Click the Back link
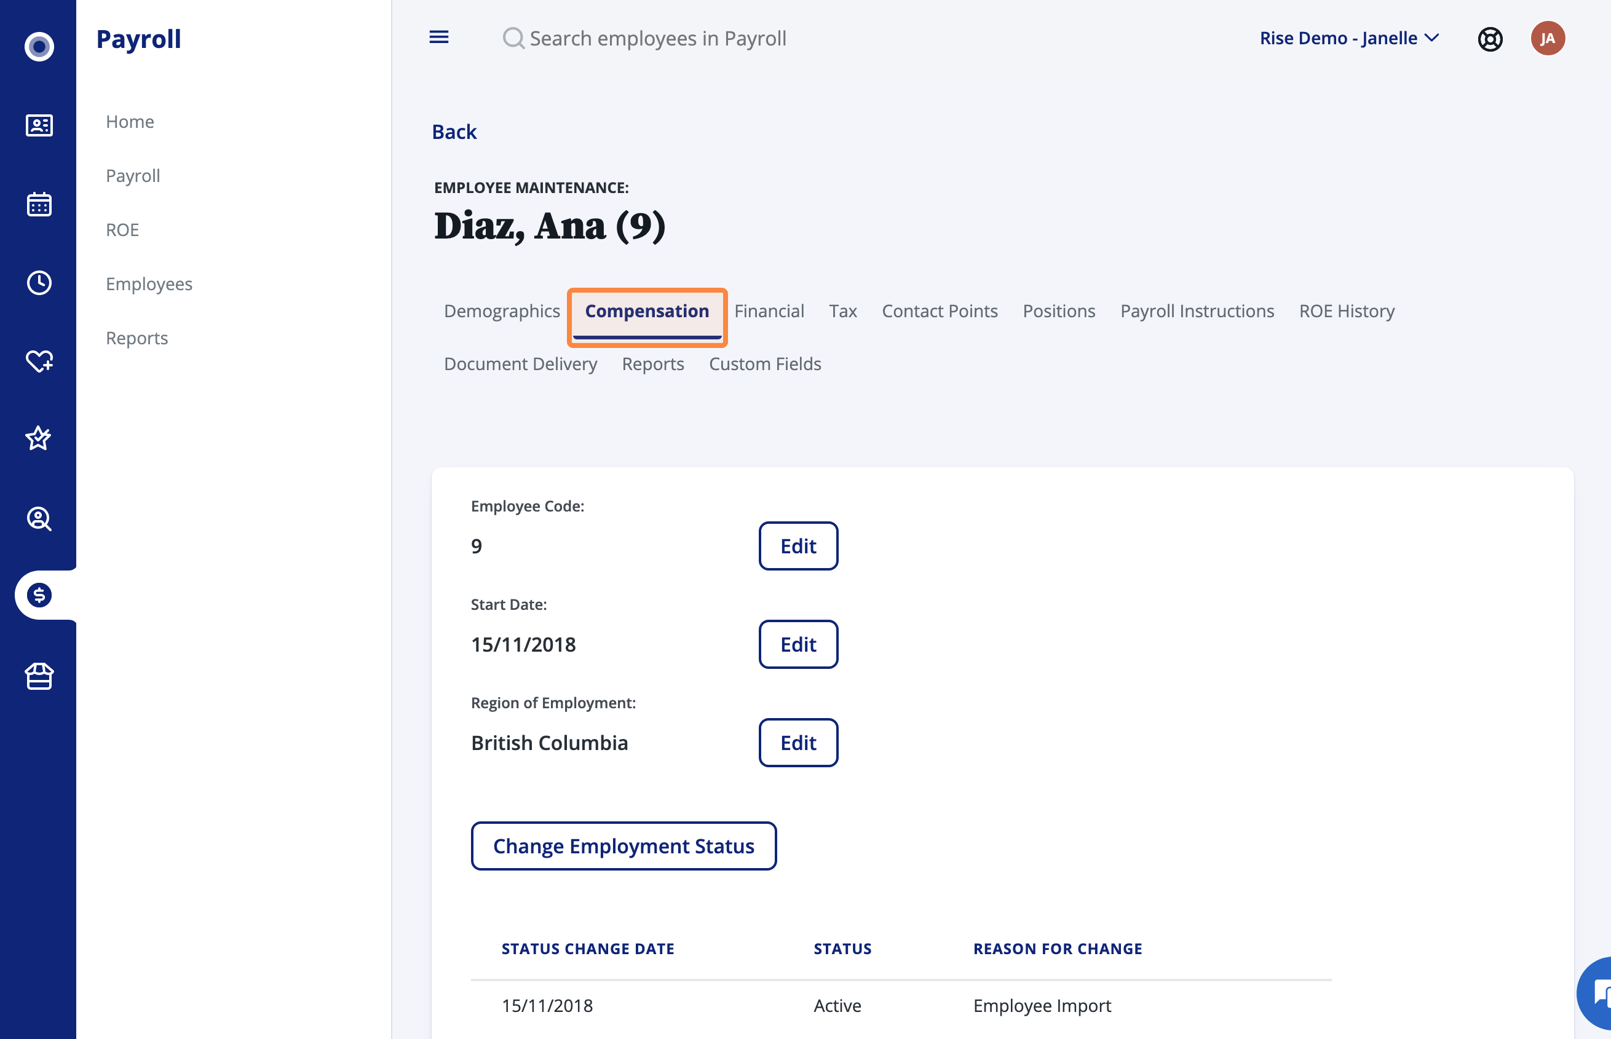This screenshot has height=1039, width=1611. pyautogui.click(x=454, y=130)
